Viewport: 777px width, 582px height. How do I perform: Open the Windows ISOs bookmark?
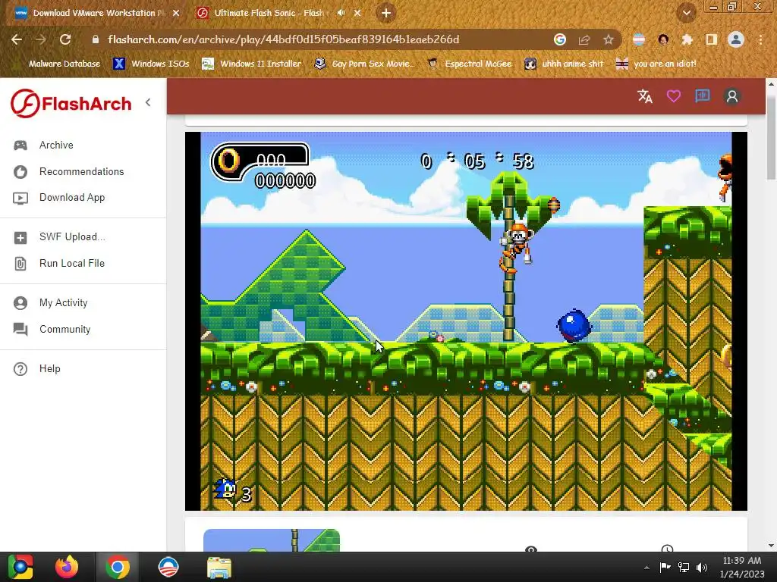click(x=152, y=64)
